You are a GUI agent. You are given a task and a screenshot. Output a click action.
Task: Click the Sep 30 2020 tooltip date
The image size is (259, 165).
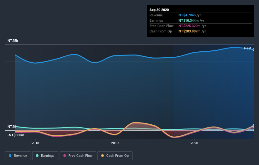(159, 10)
